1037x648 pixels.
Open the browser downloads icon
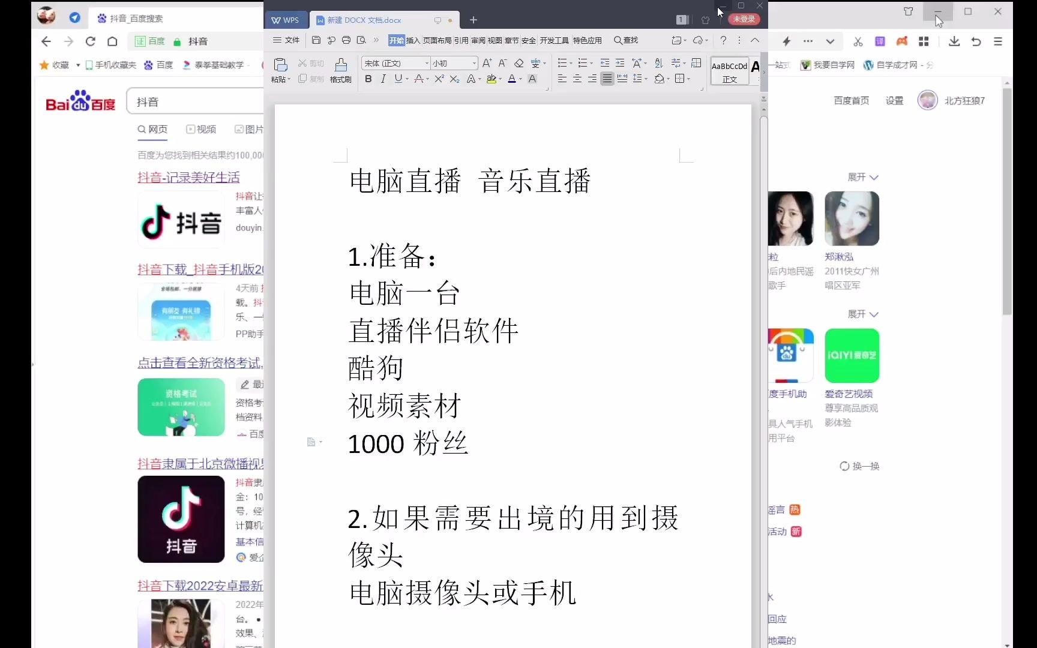point(954,41)
